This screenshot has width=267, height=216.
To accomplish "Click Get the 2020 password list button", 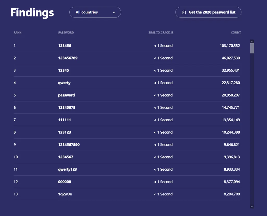I will 208,12.
